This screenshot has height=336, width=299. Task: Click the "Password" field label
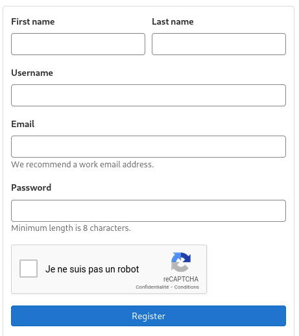[31, 187]
